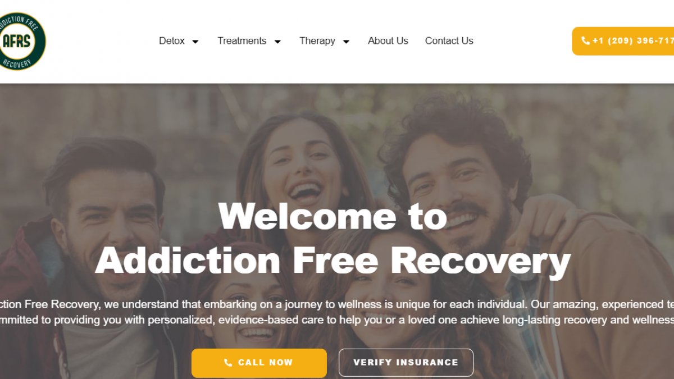This screenshot has width=674, height=379.
Task: Click the "Addiction Free Recovery" headline
Action: tap(333, 262)
